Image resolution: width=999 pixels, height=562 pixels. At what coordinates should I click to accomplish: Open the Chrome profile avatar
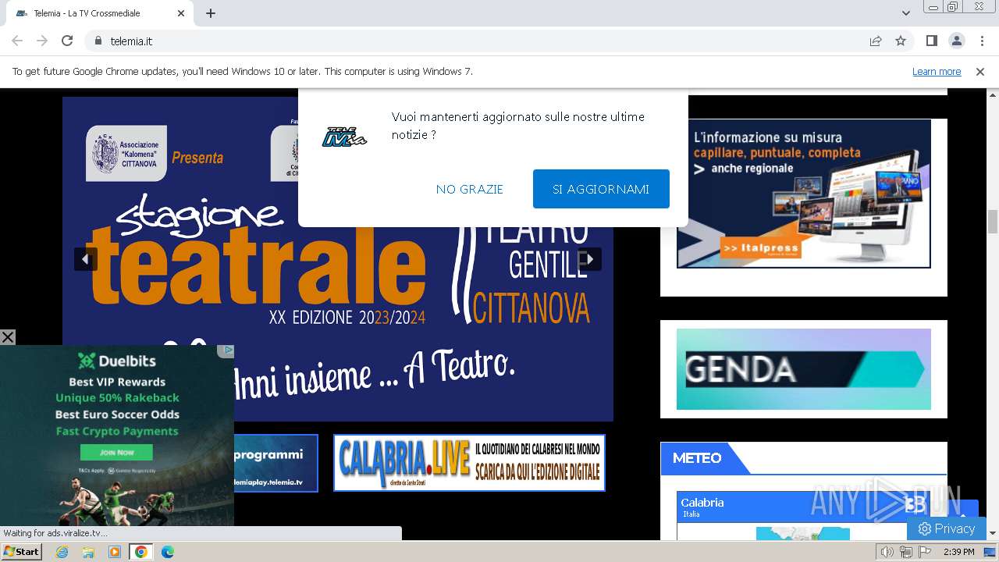[x=956, y=41]
